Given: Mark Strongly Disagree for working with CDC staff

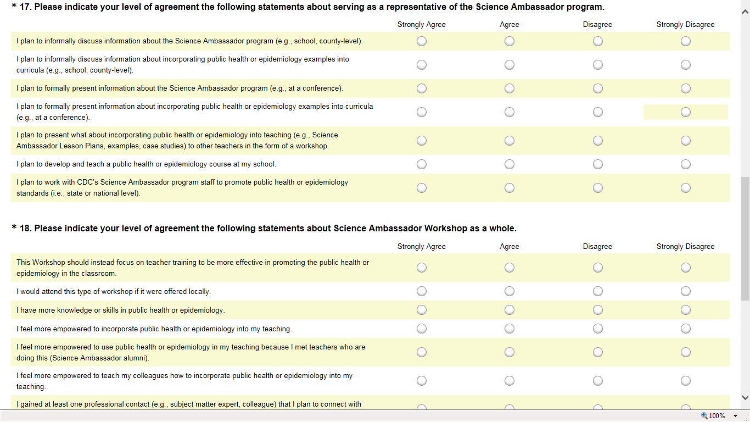Looking at the screenshot, I should coord(686,188).
